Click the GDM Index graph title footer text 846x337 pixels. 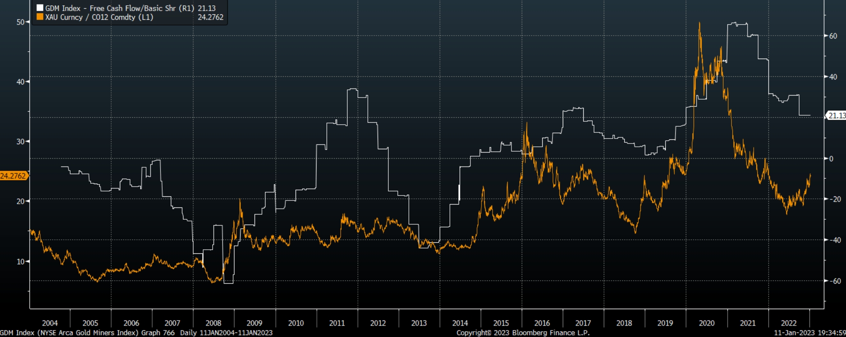click(136, 333)
